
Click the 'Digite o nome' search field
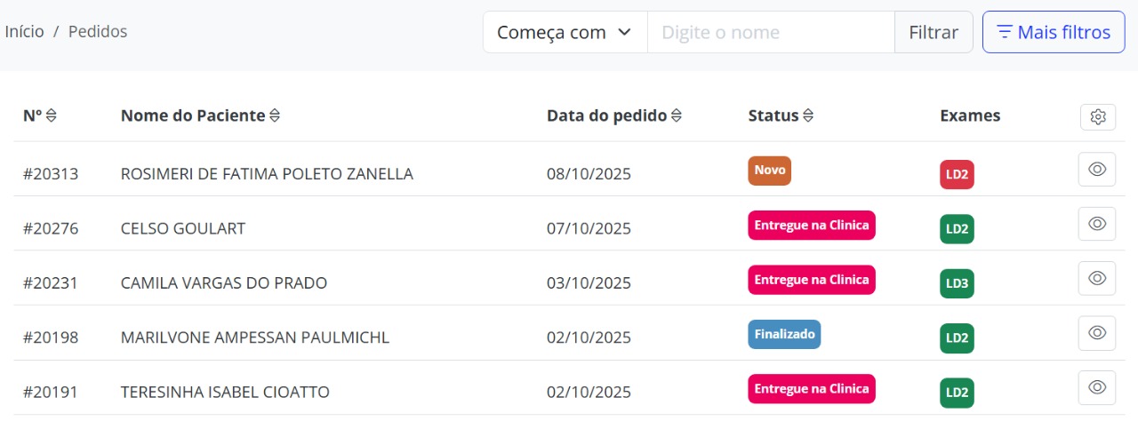pos(770,33)
